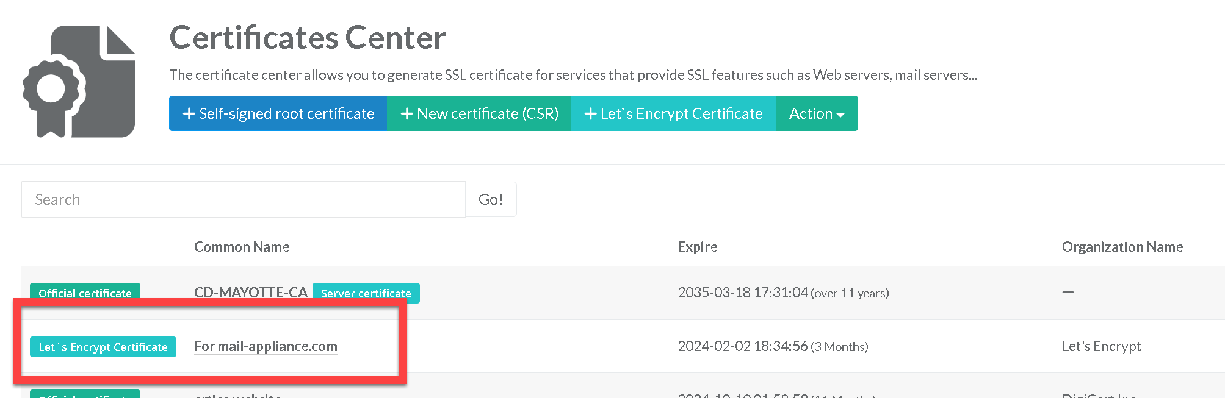Click the Certificates Center page heading
Screen dimensions: 1225x398
[307, 38]
